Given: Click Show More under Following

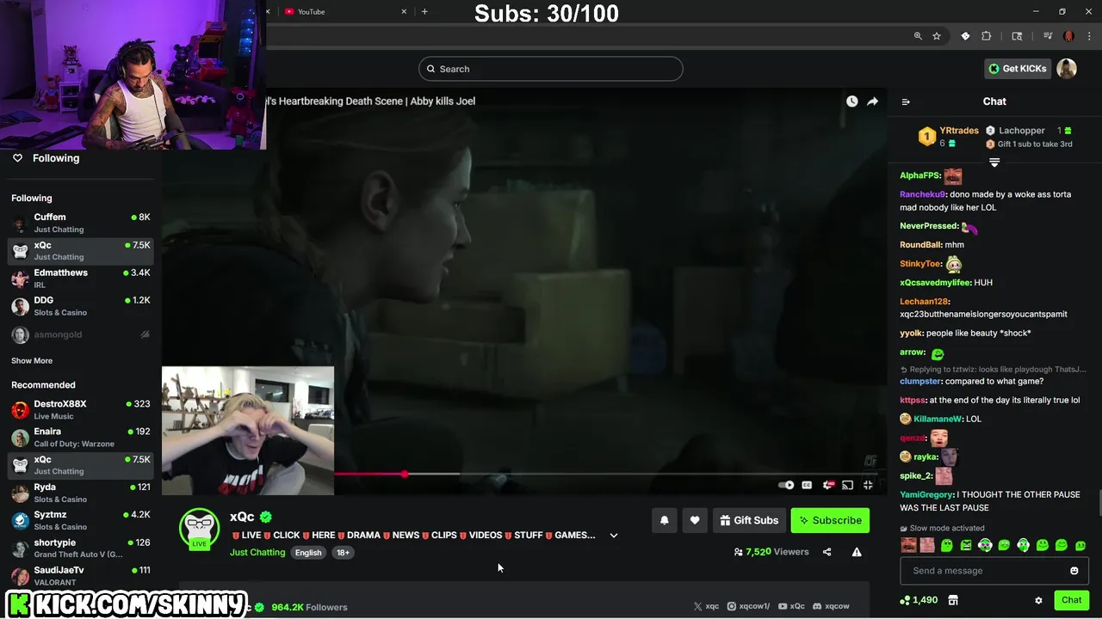Looking at the screenshot, I should [32, 361].
